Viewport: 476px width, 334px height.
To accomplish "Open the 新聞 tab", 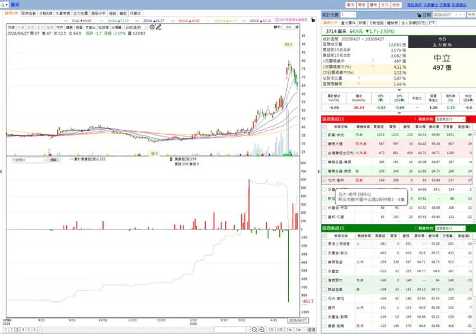I will coord(362,23).
